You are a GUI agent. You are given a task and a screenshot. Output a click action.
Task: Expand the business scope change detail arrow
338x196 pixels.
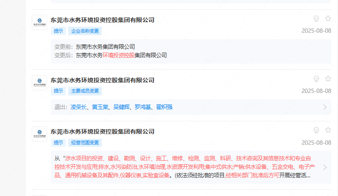pos(325,167)
